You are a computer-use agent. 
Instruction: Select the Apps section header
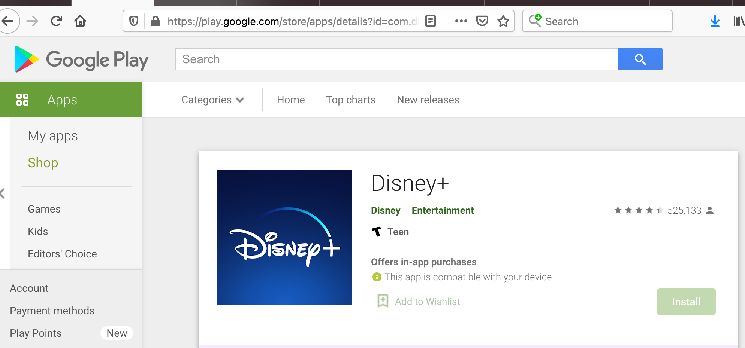tap(71, 100)
